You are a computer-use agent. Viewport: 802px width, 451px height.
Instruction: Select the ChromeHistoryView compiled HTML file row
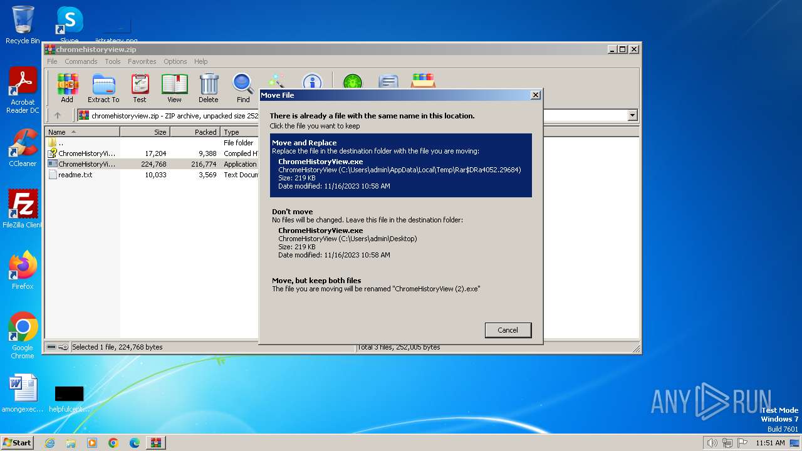152,153
